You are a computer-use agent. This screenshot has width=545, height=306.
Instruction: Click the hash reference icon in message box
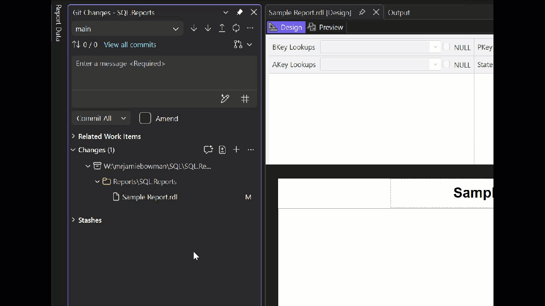[245, 99]
